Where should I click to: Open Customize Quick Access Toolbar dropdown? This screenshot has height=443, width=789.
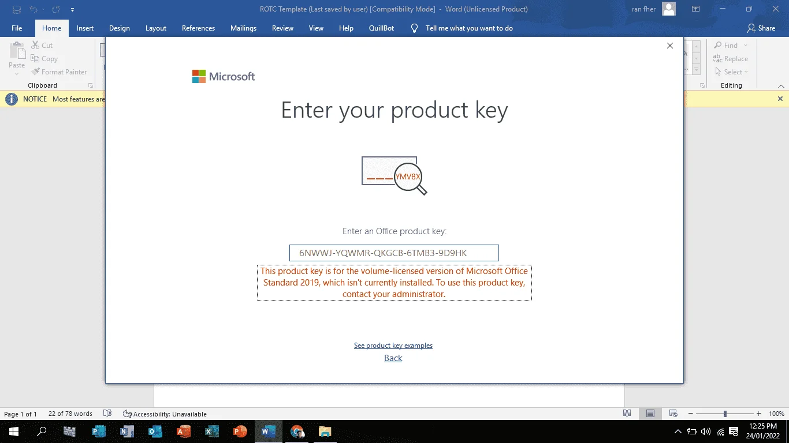click(72, 10)
